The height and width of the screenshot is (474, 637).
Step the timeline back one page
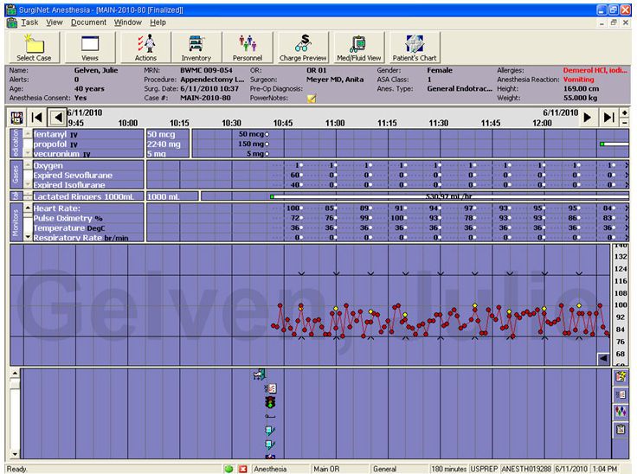pos(57,118)
